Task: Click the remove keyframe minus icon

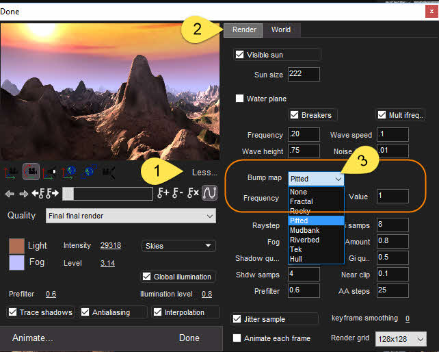Action: [x=178, y=194]
